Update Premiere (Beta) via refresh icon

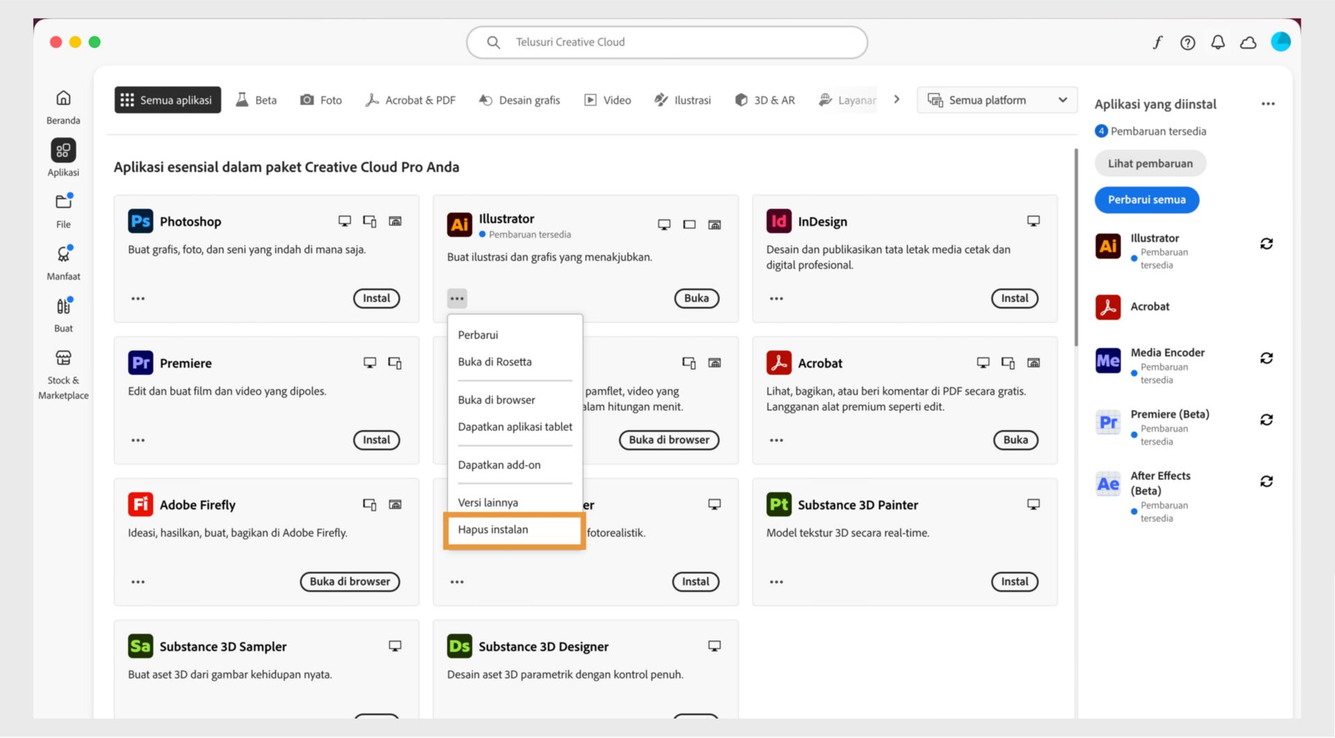[x=1266, y=420]
